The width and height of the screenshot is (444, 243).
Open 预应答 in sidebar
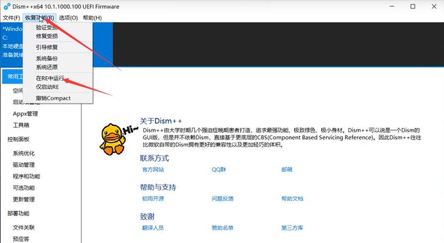click(21, 239)
